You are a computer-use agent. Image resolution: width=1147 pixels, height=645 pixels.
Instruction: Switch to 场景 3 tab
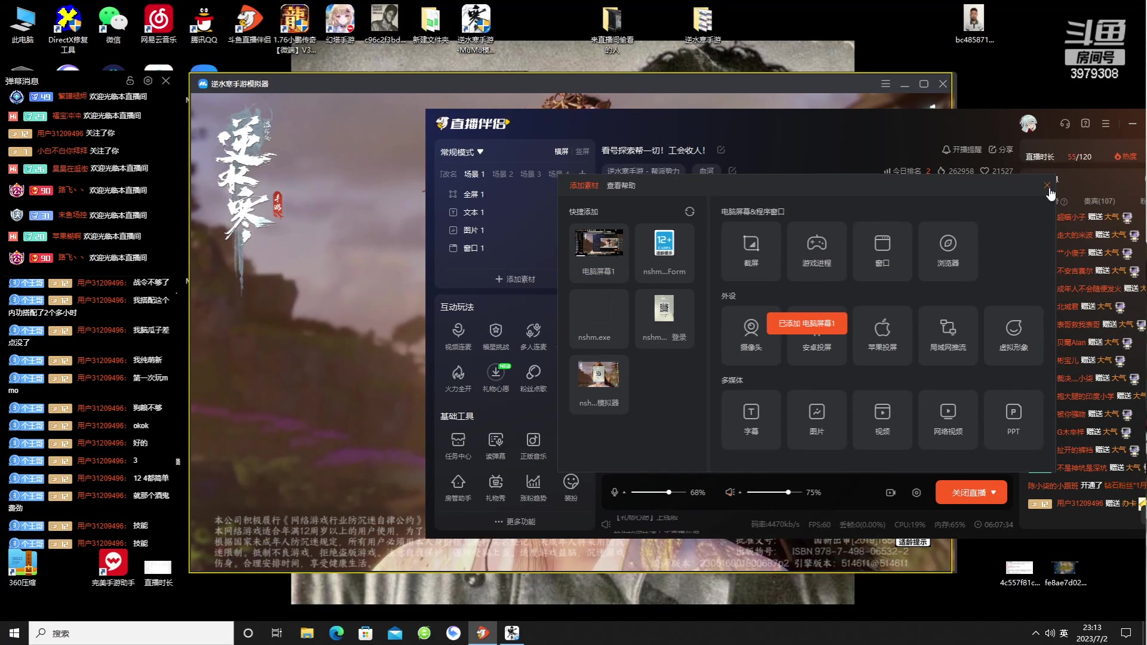coord(530,174)
